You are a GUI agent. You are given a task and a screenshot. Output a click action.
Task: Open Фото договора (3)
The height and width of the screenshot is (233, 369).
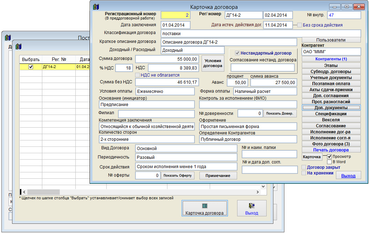331,144
